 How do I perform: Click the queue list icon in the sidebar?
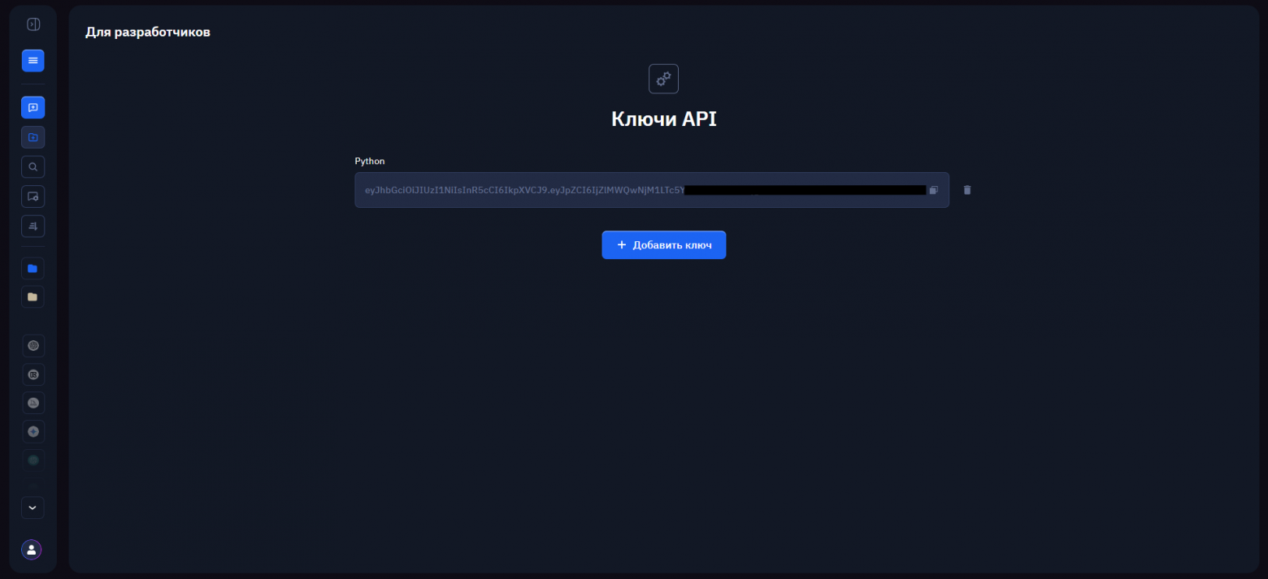click(33, 226)
